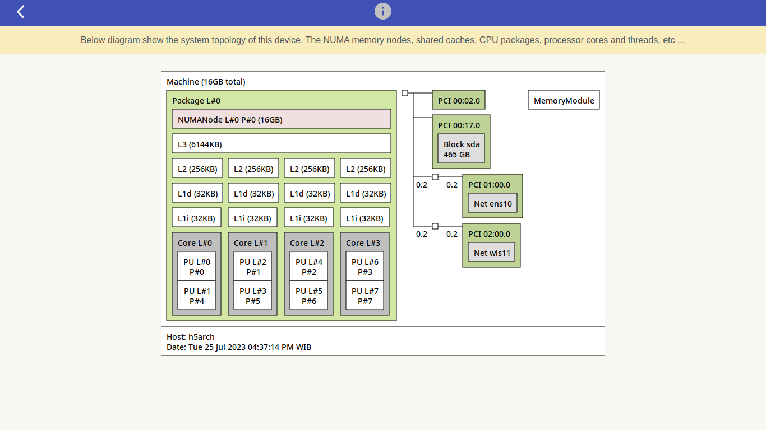The image size is (766, 430).
Task: Open the info icon in header
Action: (x=382, y=11)
